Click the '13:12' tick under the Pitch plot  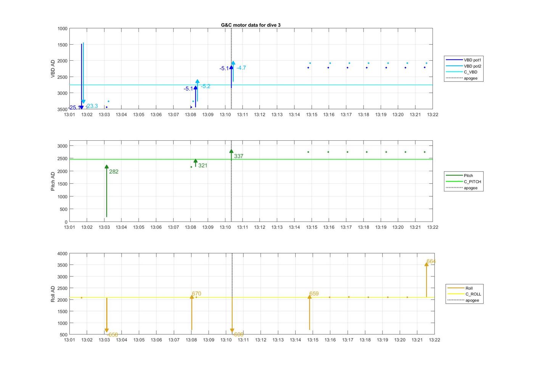coord(260,227)
